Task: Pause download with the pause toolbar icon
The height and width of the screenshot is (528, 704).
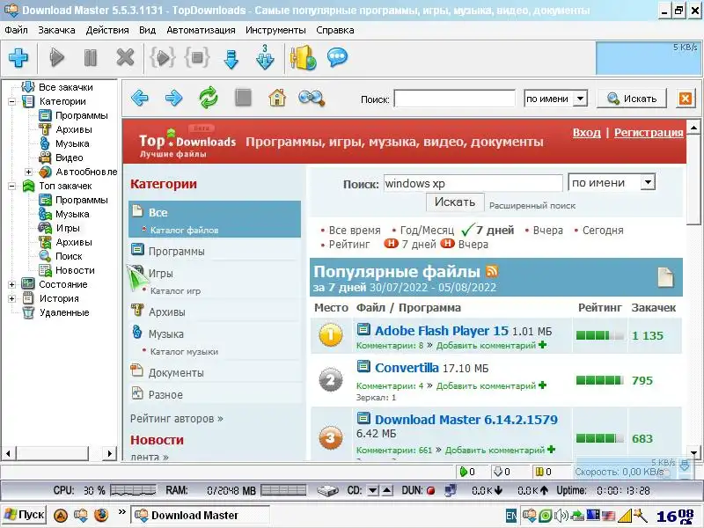Action: click(x=91, y=57)
